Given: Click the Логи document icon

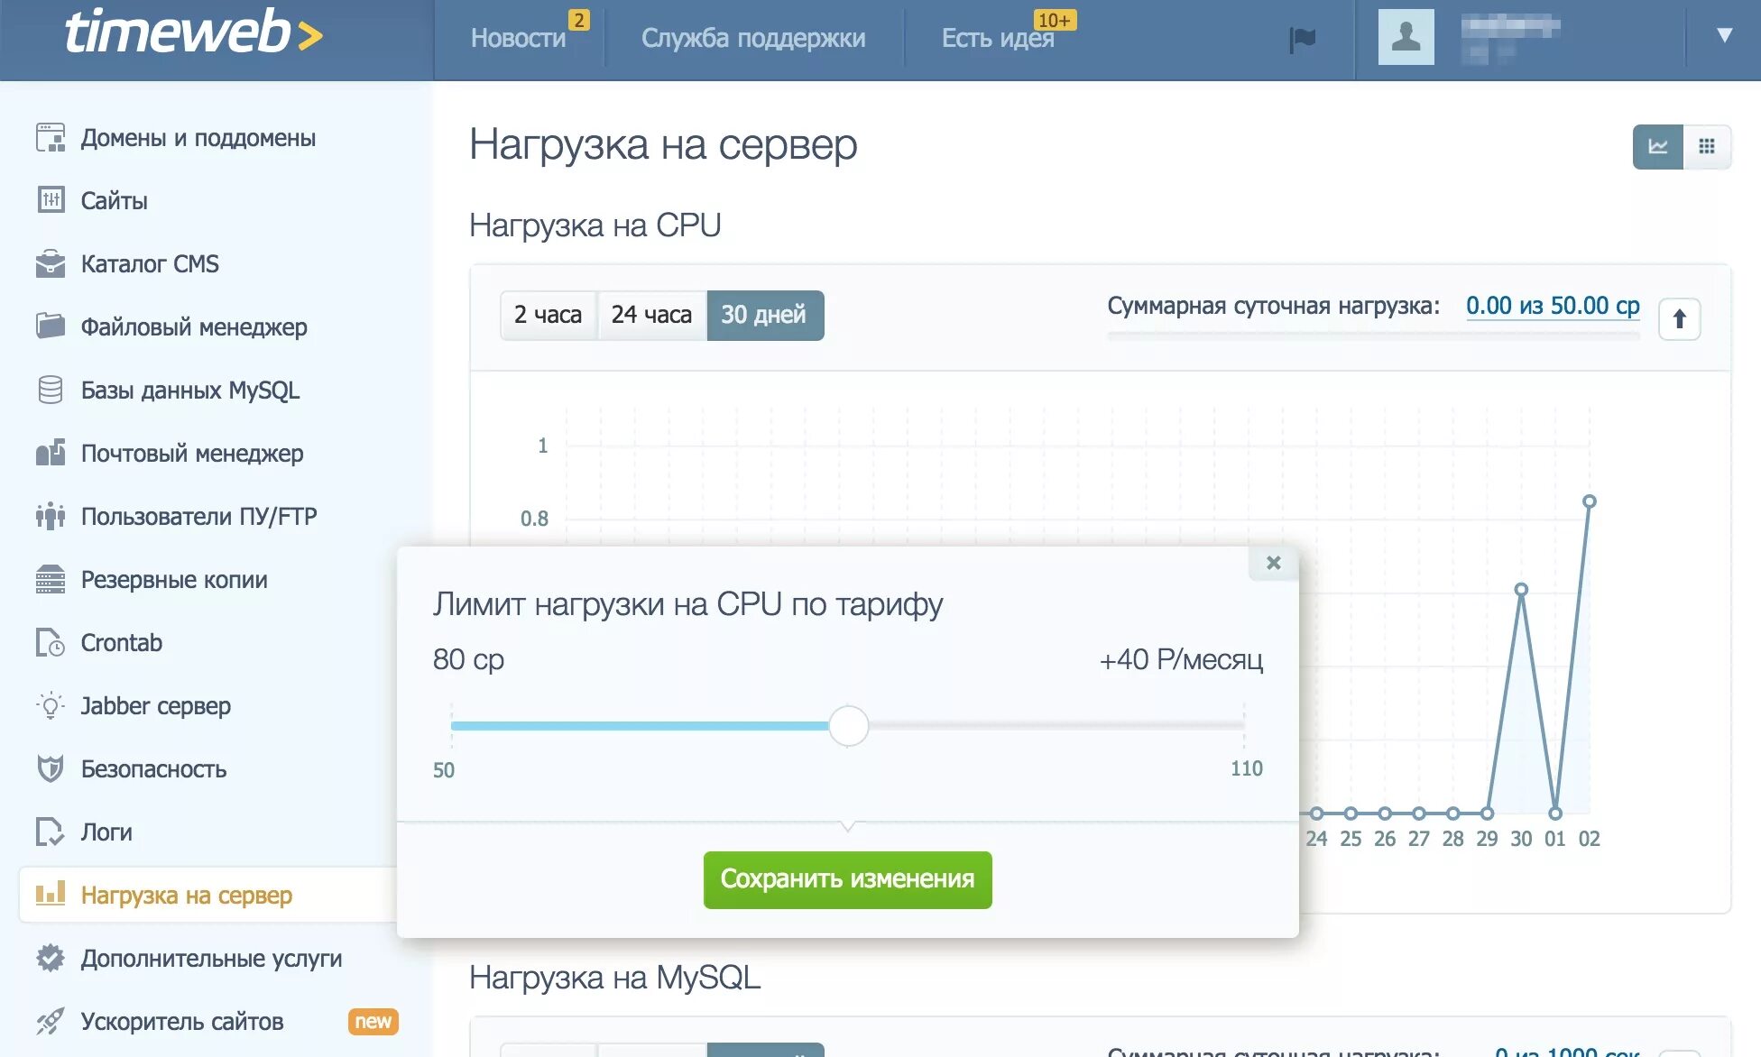Looking at the screenshot, I should (x=51, y=832).
